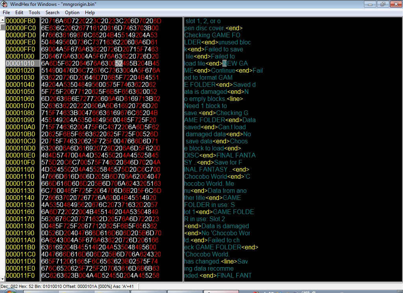Select offset row 00001080
The height and width of the screenshot is (293, 403).
20,113
